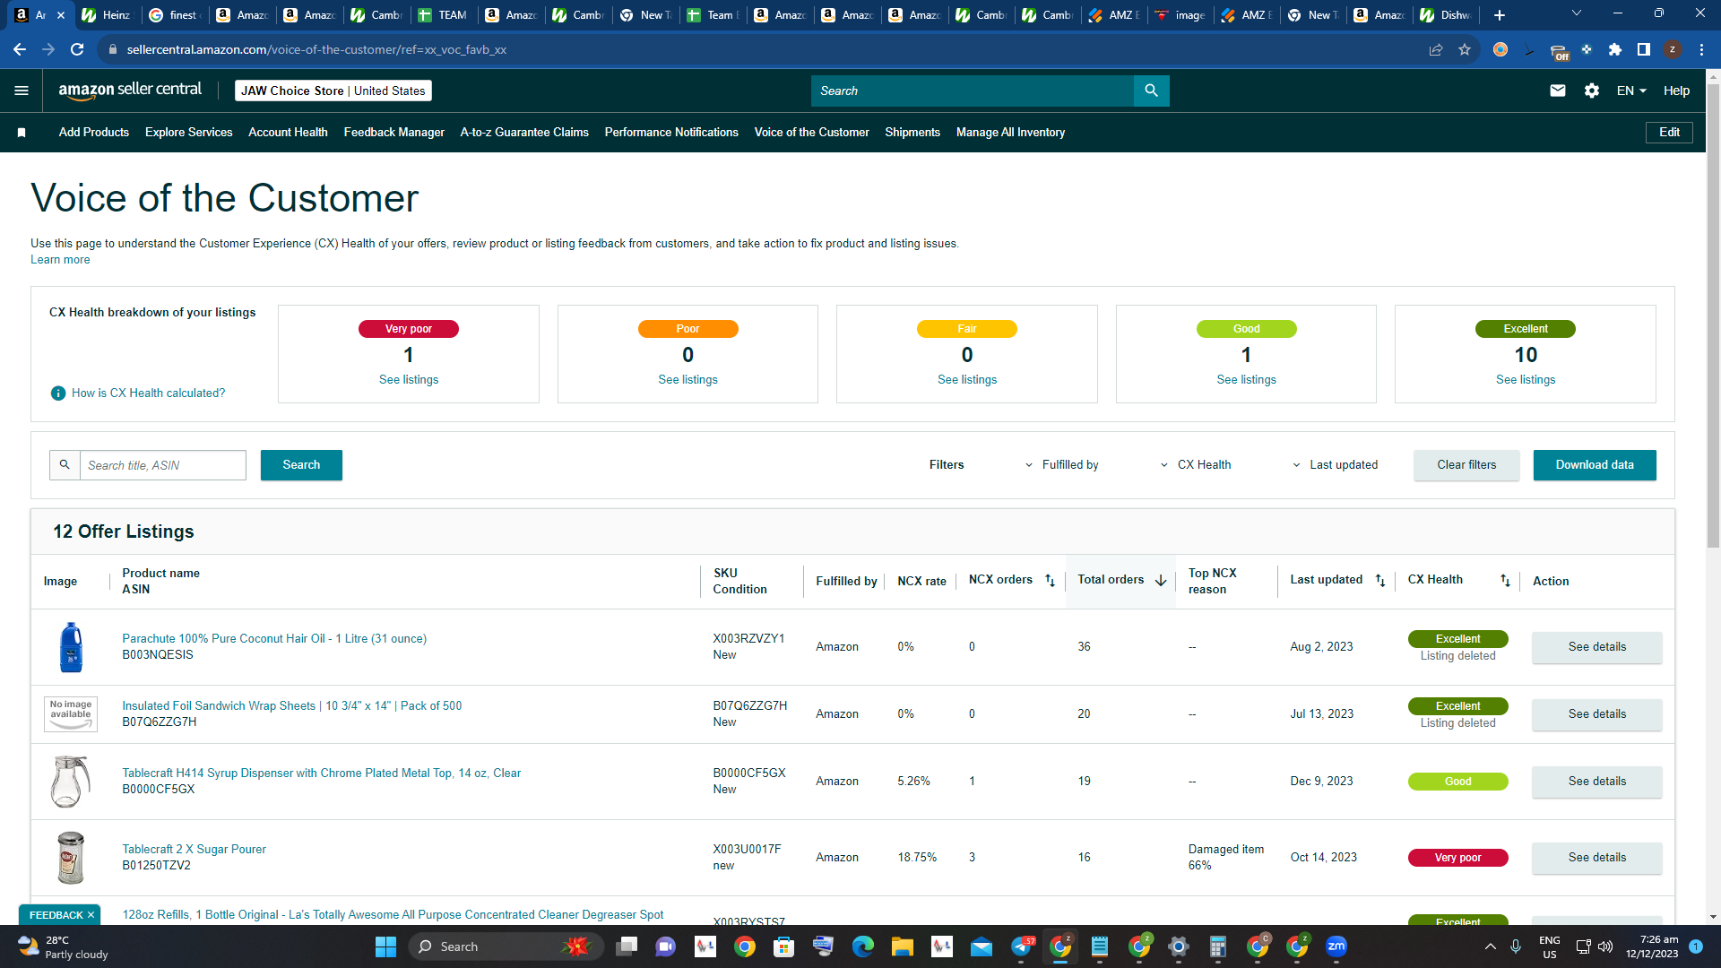Open Voice of the Customer menu item

[811, 133]
